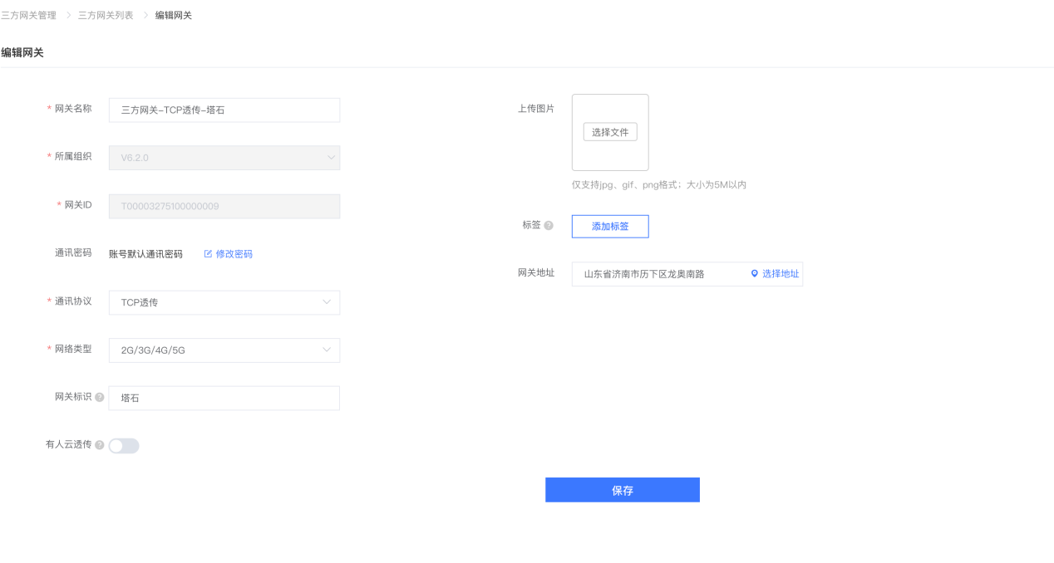Click the 网关地址 text field
This screenshot has height=563, width=1054.
click(x=657, y=274)
